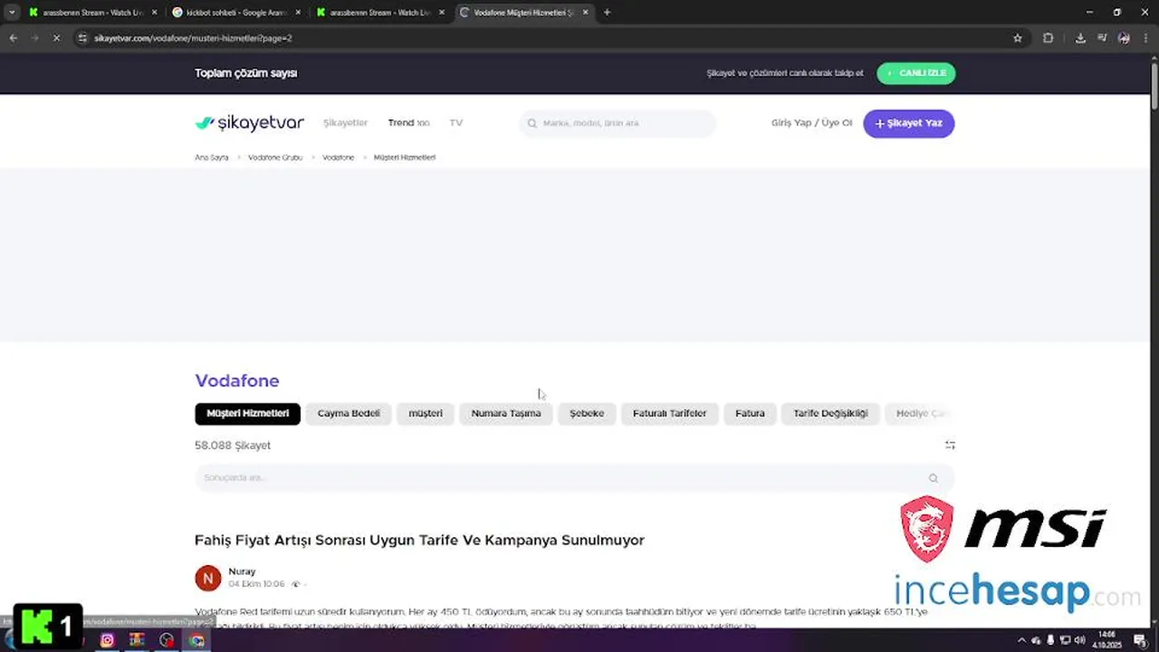This screenshot has height=652, width=1159.
Task: Close the Vodafone Müşteri Hizmetleri tab
Action: coord(586,13)
